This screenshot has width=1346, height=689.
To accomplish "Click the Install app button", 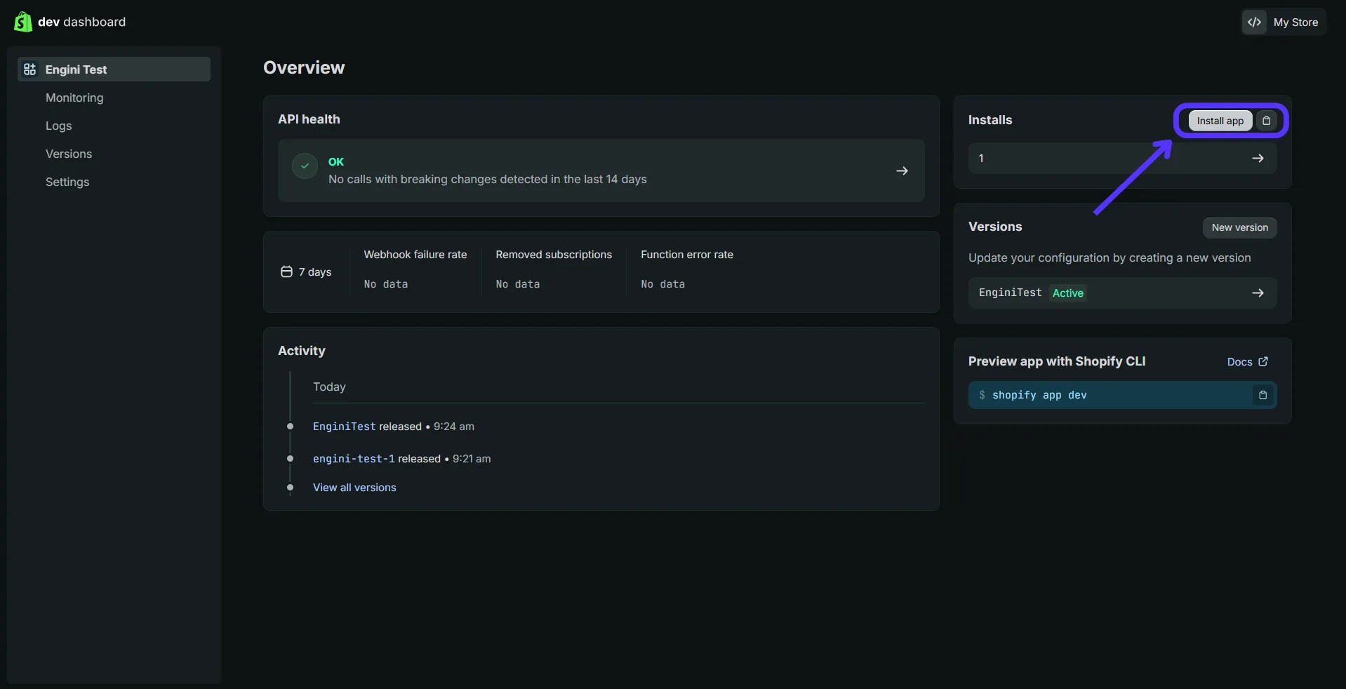I will pos(1220,121).
